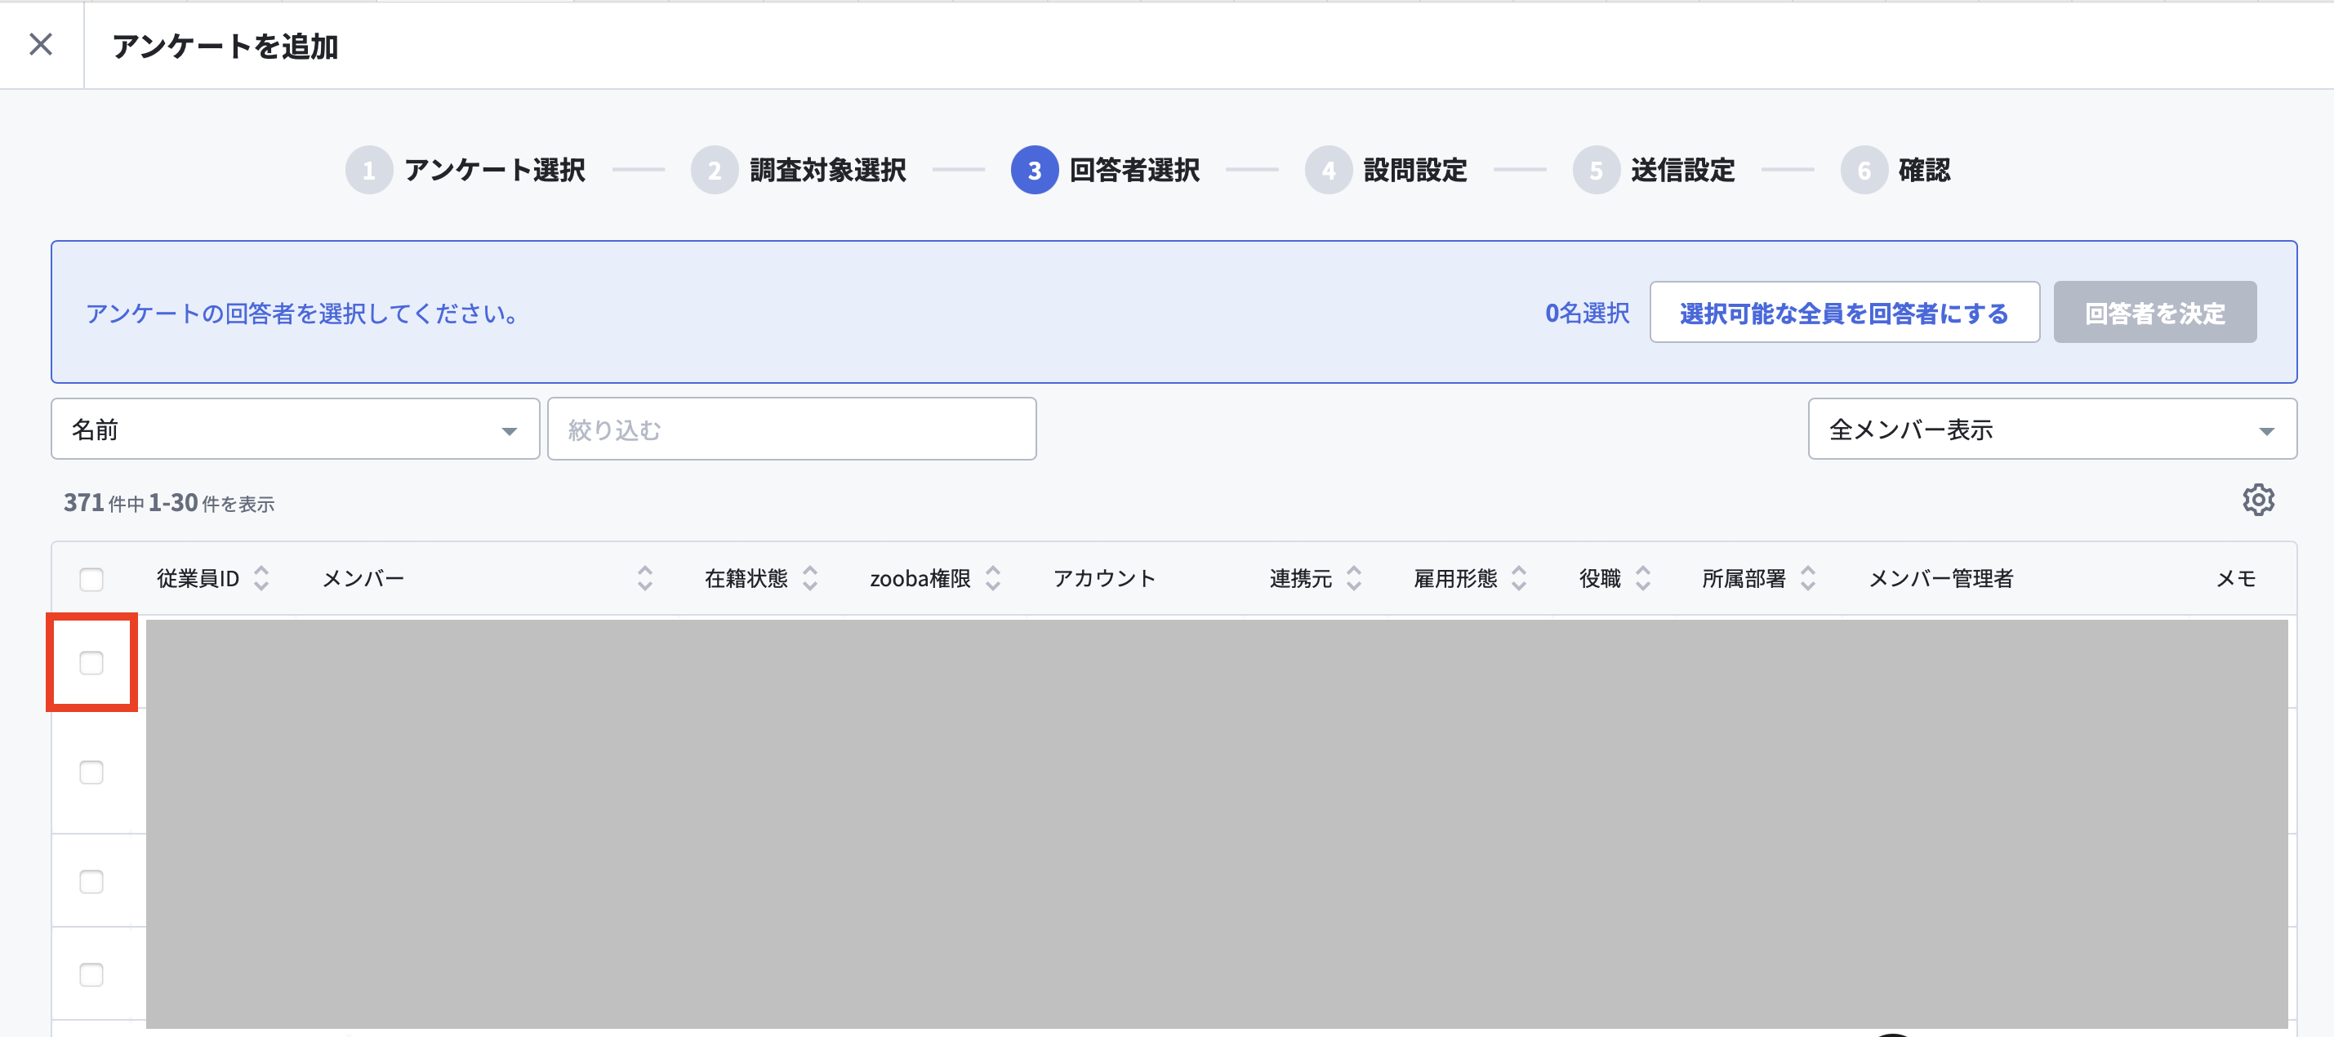2334x1037 pixels.
Task: Go to step 4 設問設定
Action: click(x=1386, y=169)
